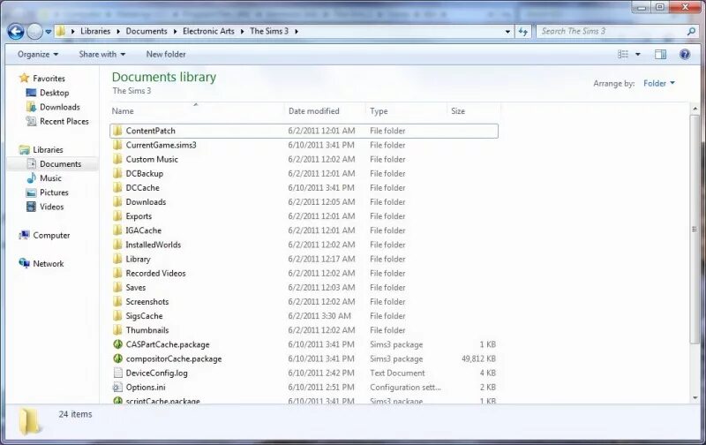
Task: Click the change view icon
Action: (x=623, y=54)
